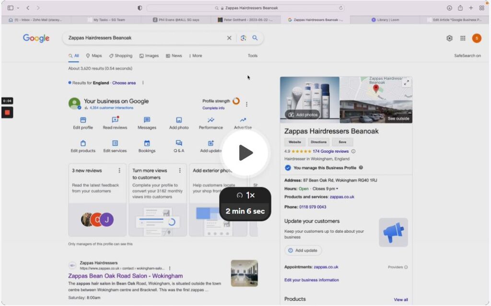The height and width of the screenshot is (306, 491).
Task: Click the Complete info link
Action: pos(213,108)
